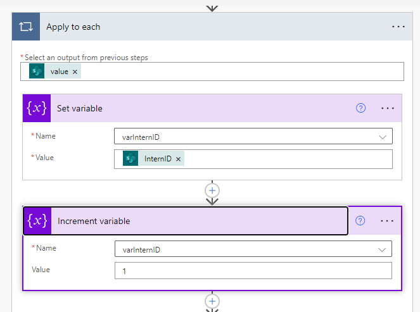The image size is (420, 312).
Task: Insert a step after Increment variable
Action: [212, 301]
